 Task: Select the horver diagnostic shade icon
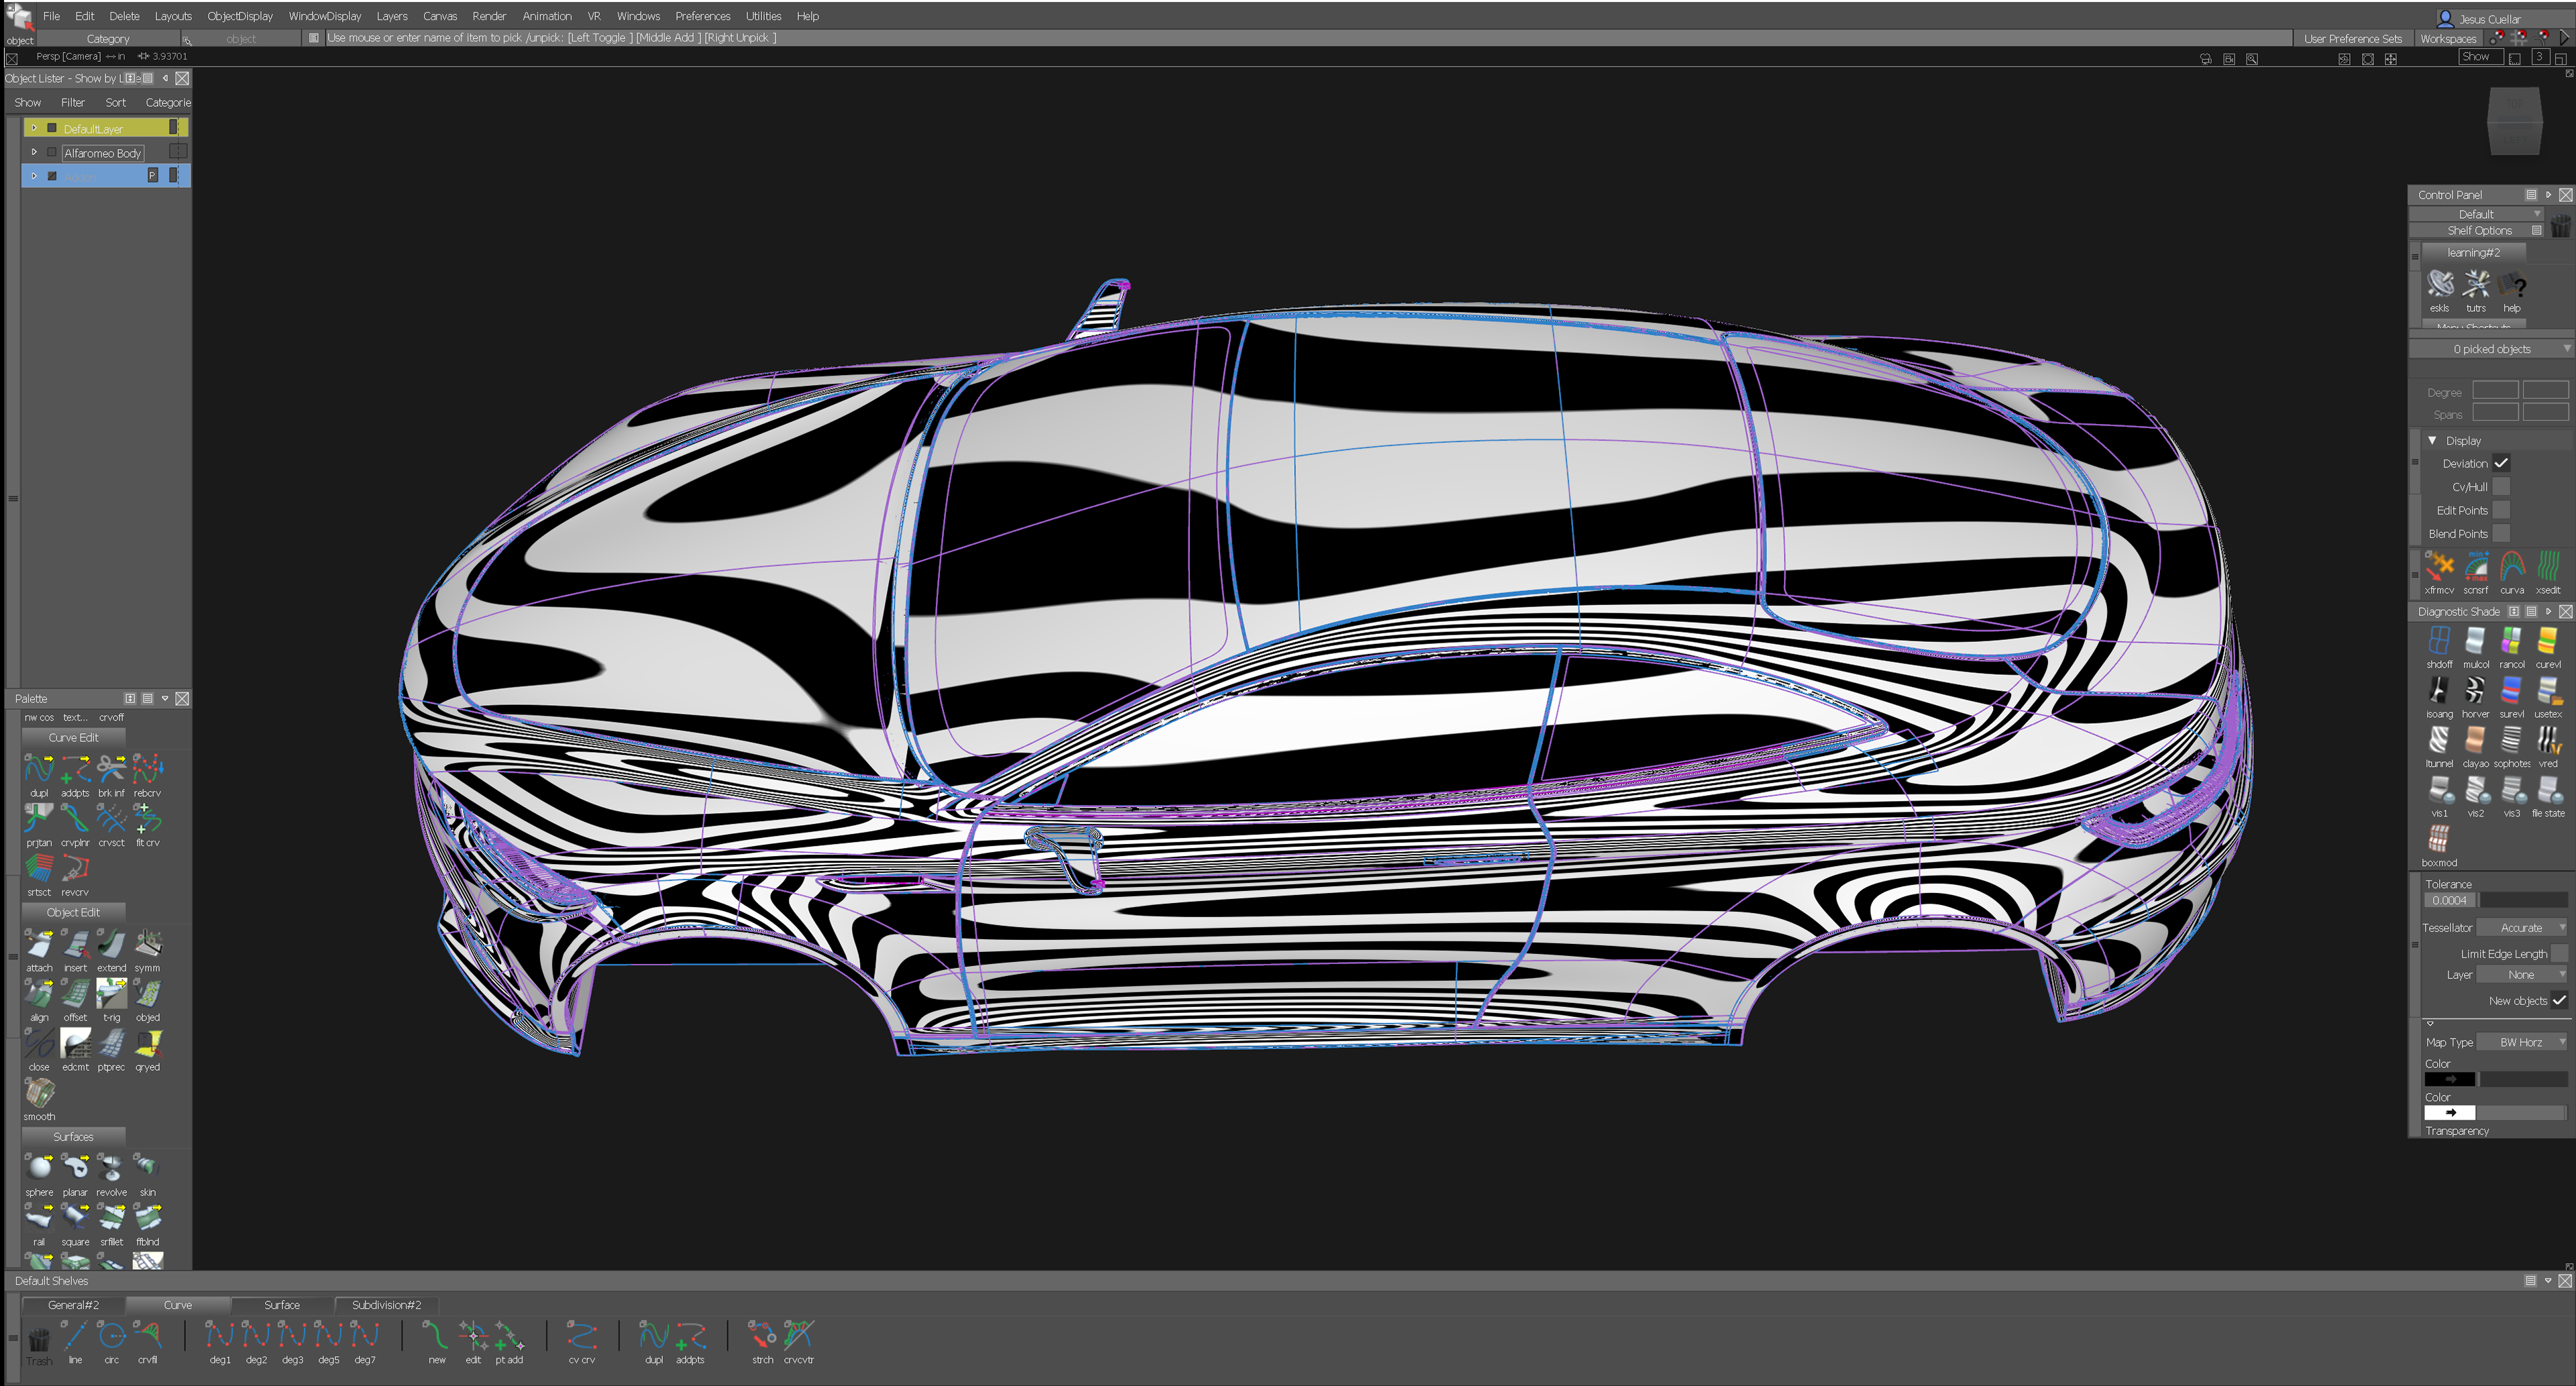2475,690
